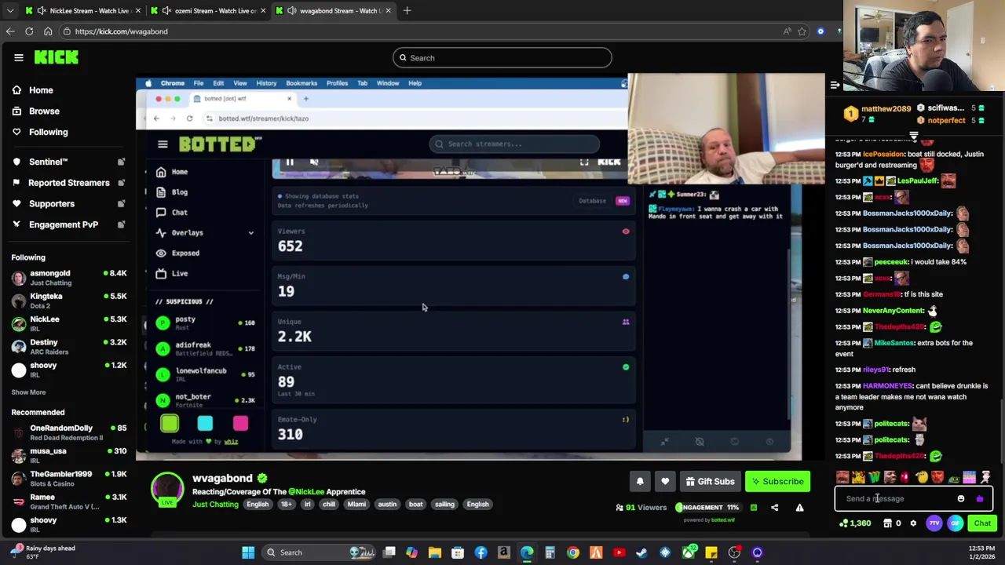
Task: Open the Just Chatting category link
Action: (x=215, y=505)
